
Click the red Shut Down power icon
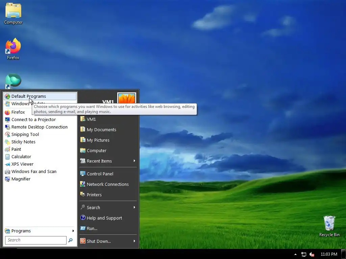click(83, 241)
